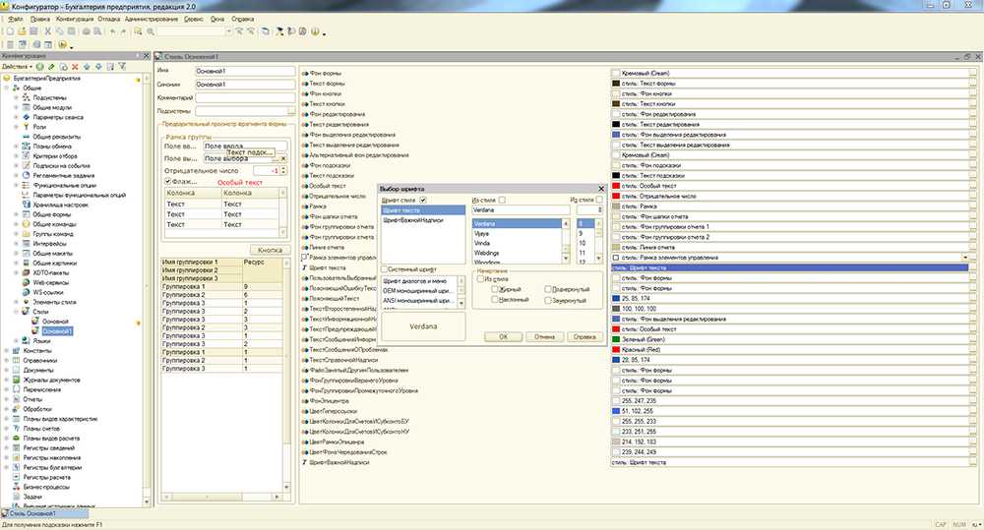Open the Конфигурация menu

(77, 19)
